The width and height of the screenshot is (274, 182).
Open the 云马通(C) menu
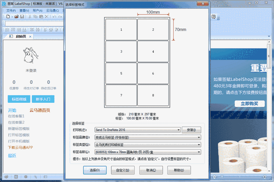52,11
